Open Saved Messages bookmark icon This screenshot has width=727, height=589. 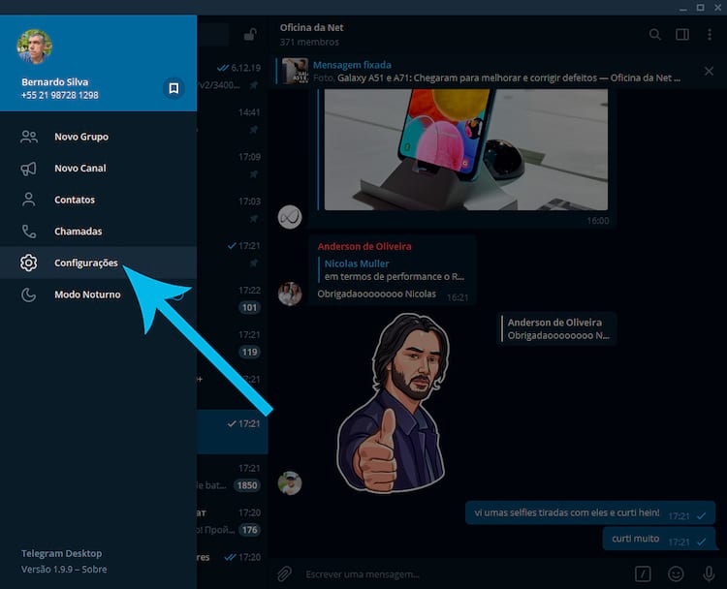click(174, 88)
